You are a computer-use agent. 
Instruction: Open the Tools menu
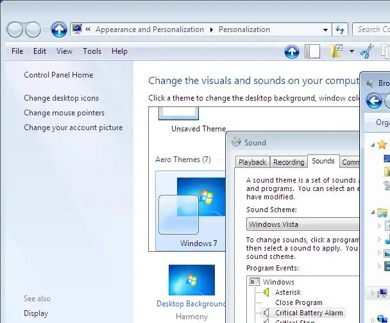click(92, 51)
